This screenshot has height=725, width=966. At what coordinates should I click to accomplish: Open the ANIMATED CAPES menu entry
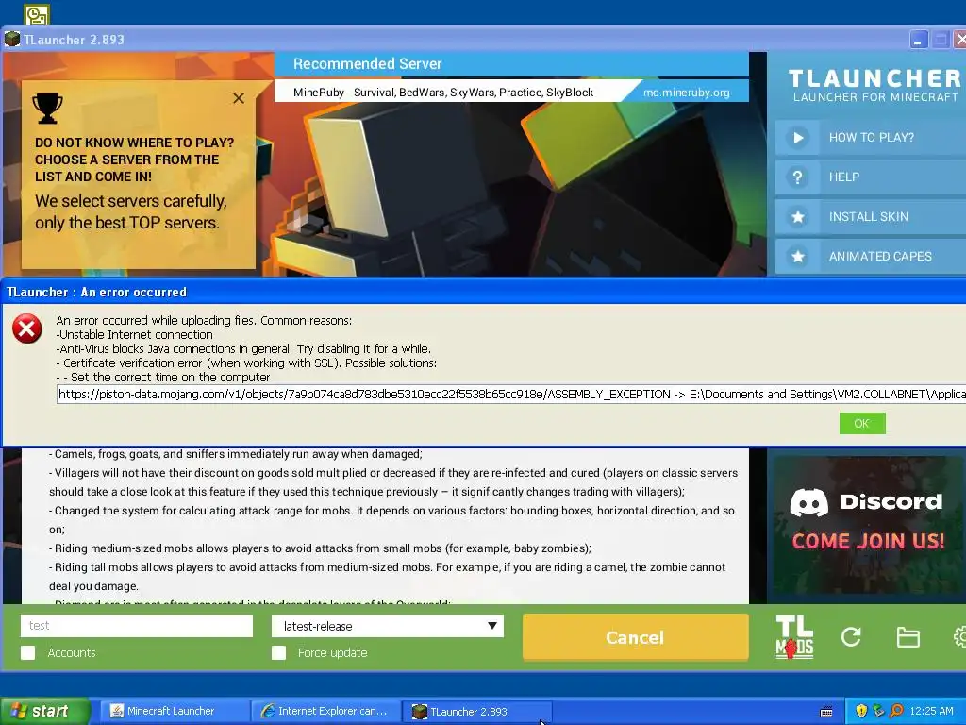pos(871,256)
